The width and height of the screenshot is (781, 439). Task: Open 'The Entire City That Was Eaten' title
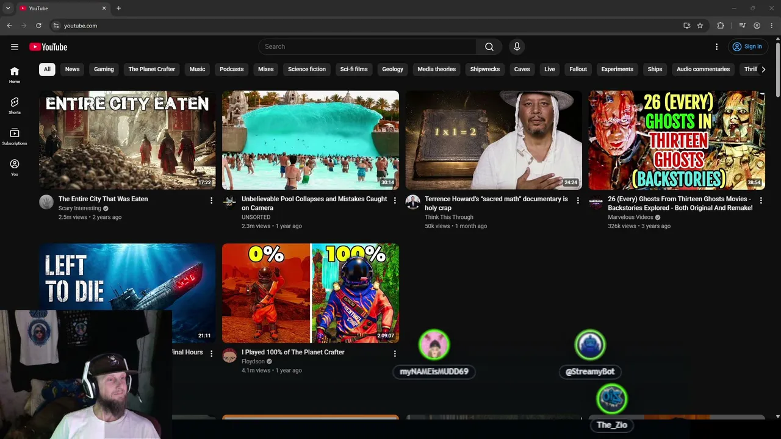[x=103, y=199]
